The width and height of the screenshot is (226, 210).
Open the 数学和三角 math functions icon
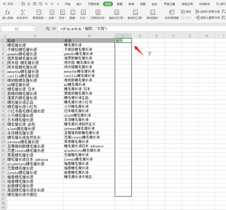click(x=135, y=12)
